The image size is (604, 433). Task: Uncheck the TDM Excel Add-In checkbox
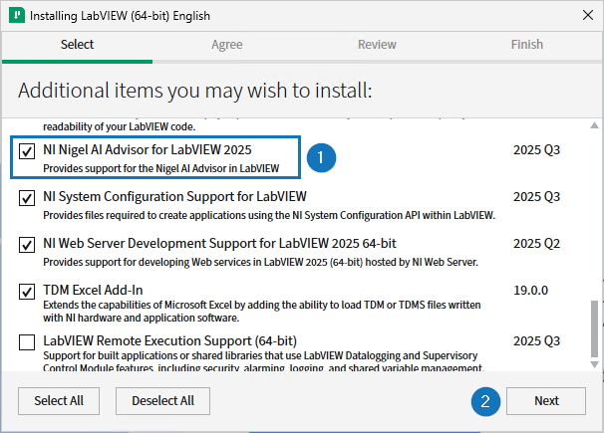pyautogui.click(x=27, y=292)
